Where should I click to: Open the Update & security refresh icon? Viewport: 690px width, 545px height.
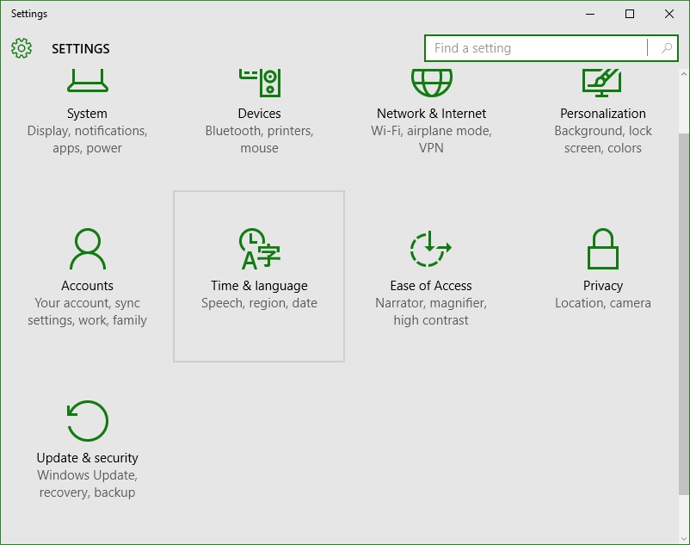(87, 421)
